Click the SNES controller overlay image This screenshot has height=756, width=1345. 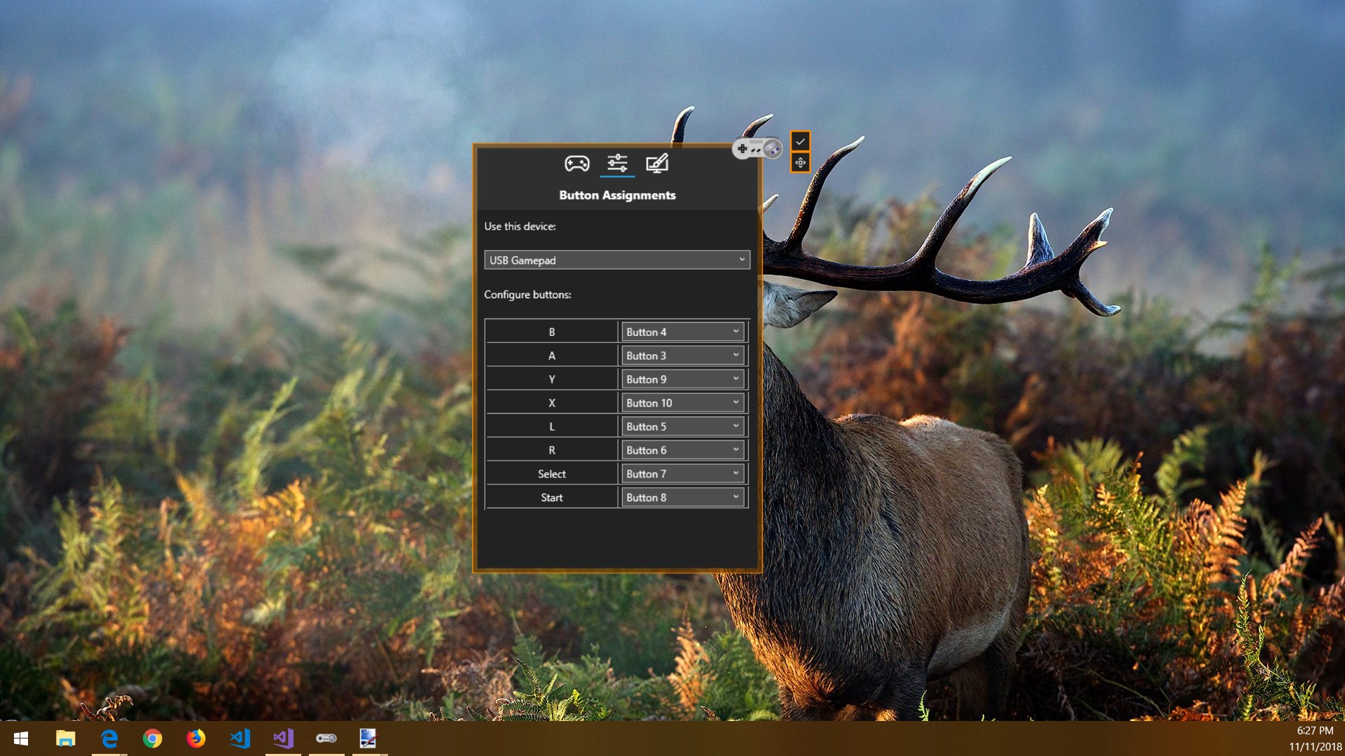pos(757,148)
